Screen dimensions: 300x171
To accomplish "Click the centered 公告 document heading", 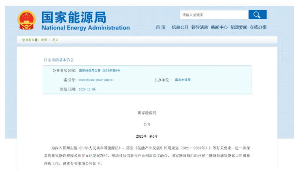I will [147, 124].
